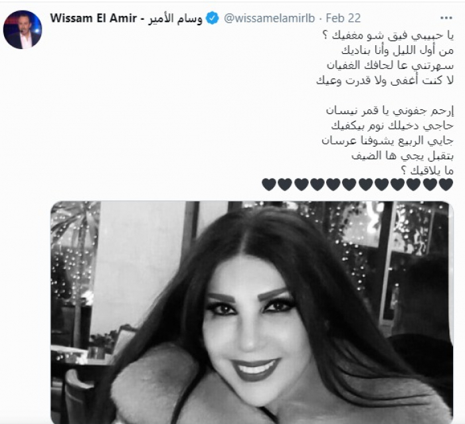Click the blue verified badge icon
The image size is (465, 424).
coord(213,19)
